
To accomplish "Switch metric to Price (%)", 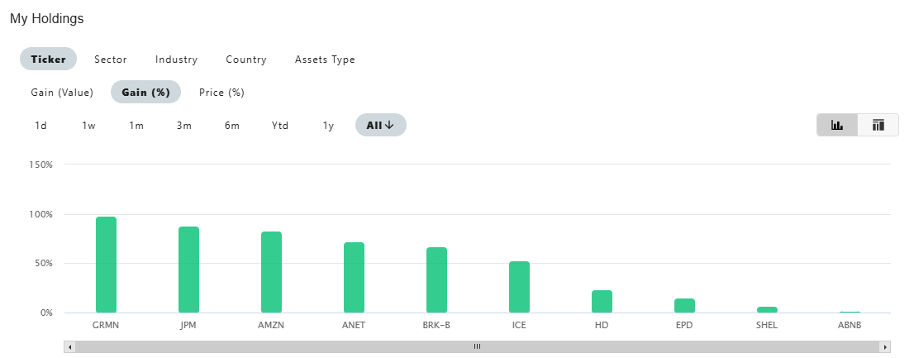I will 221,93.
